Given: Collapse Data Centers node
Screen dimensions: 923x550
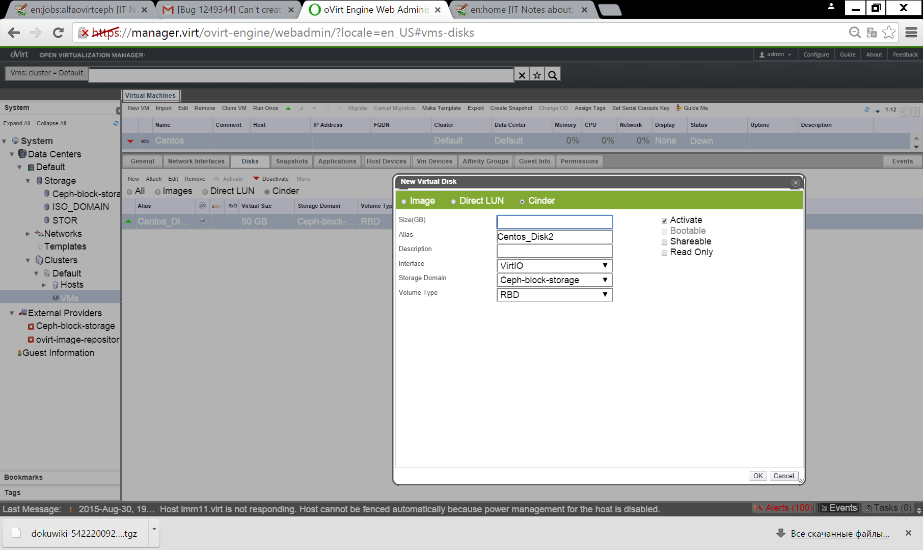Looking at the screenshot, I should tap(12, 154).
